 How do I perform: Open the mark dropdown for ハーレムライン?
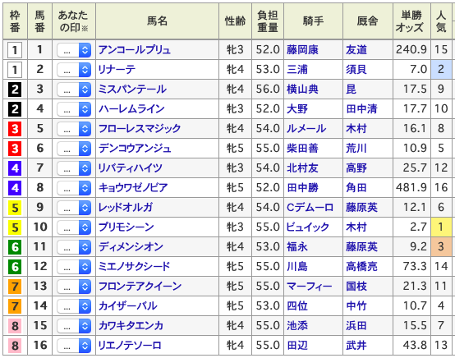click(x=74, y=109)
